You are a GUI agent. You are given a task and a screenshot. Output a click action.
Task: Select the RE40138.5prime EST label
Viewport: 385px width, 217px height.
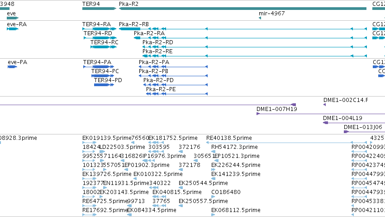point(229,138)
